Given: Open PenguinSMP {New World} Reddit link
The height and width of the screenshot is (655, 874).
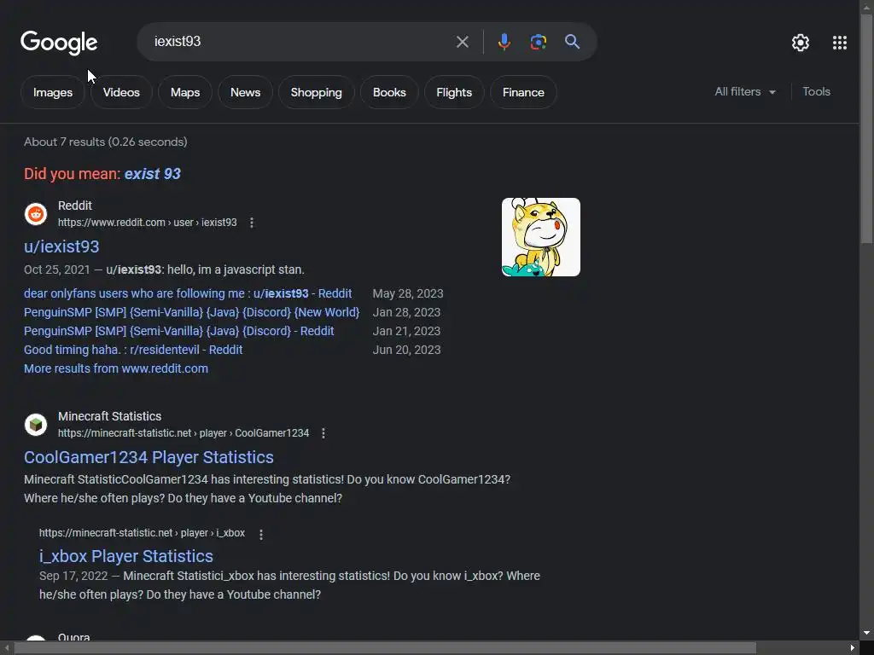Looking at the screenshot, I should click(192, 312).
